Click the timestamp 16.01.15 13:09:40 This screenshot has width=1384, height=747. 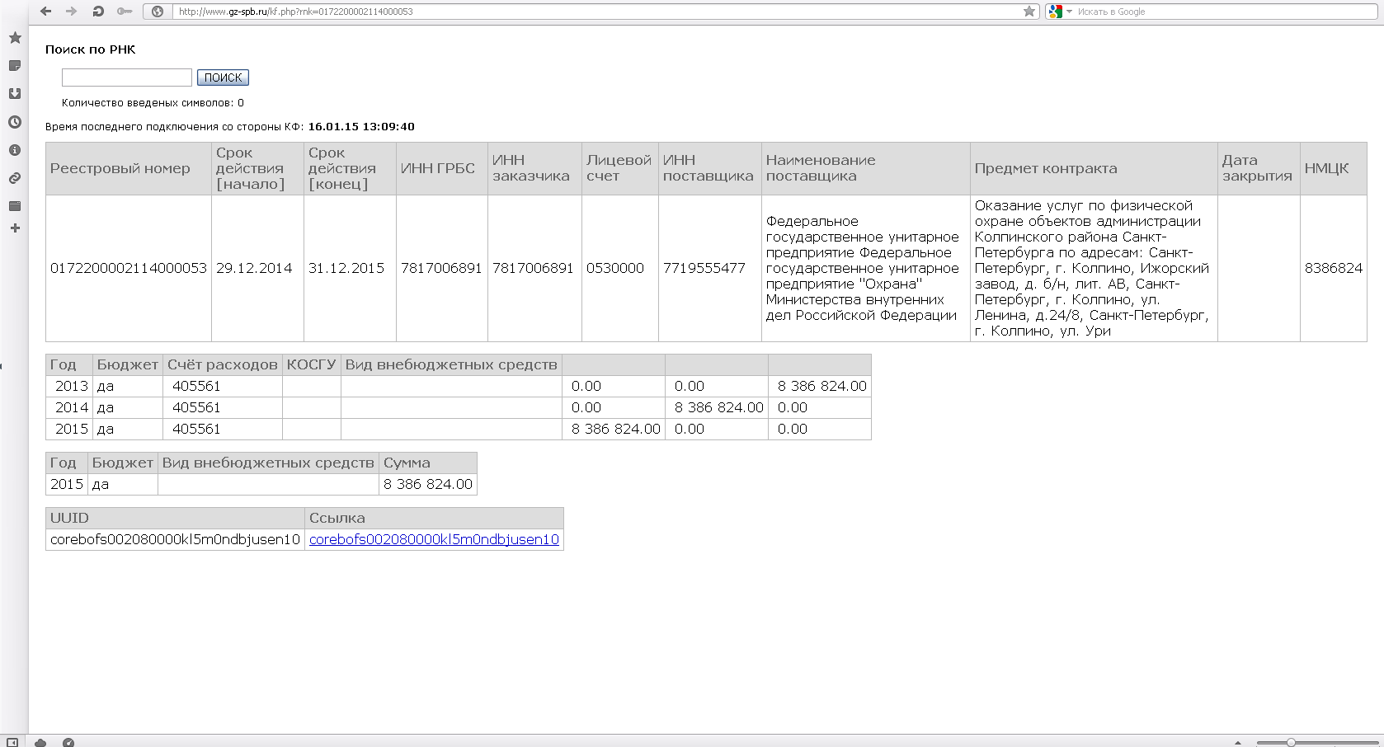click(x=361, y=127)
